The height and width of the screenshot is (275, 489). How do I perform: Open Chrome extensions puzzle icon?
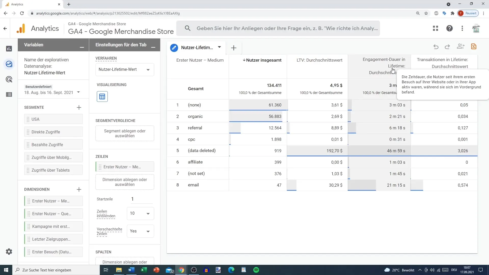(x=452, y=13)
